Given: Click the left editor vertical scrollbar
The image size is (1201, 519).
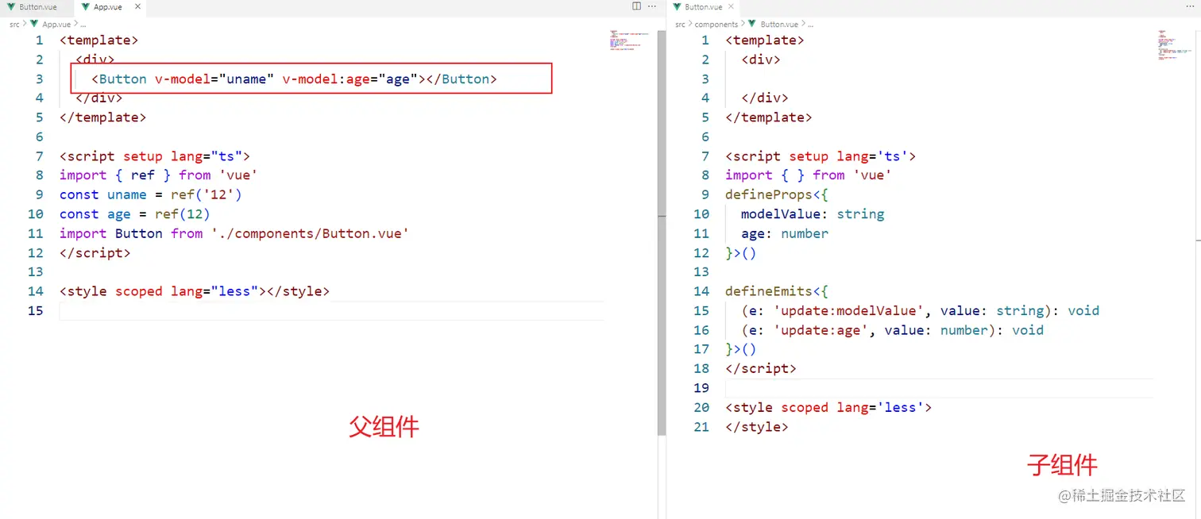Looking at the screenshot, I should (x=662, y=233).
